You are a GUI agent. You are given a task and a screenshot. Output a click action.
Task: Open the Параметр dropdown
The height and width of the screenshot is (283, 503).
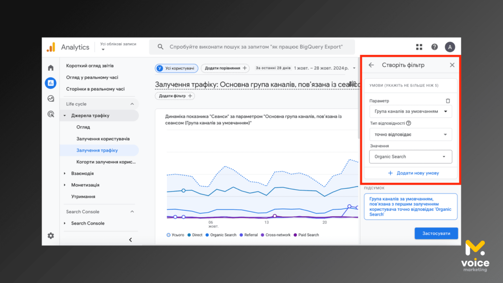click(x=410, y=112)
